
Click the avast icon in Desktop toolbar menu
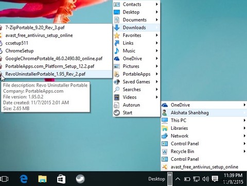click(165, 167)
